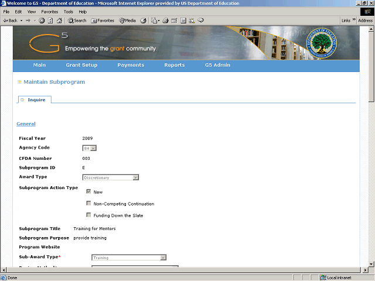Click the Local intranet zone icon
The width and height of the screenshot is (375, 281).
(323, 277)
